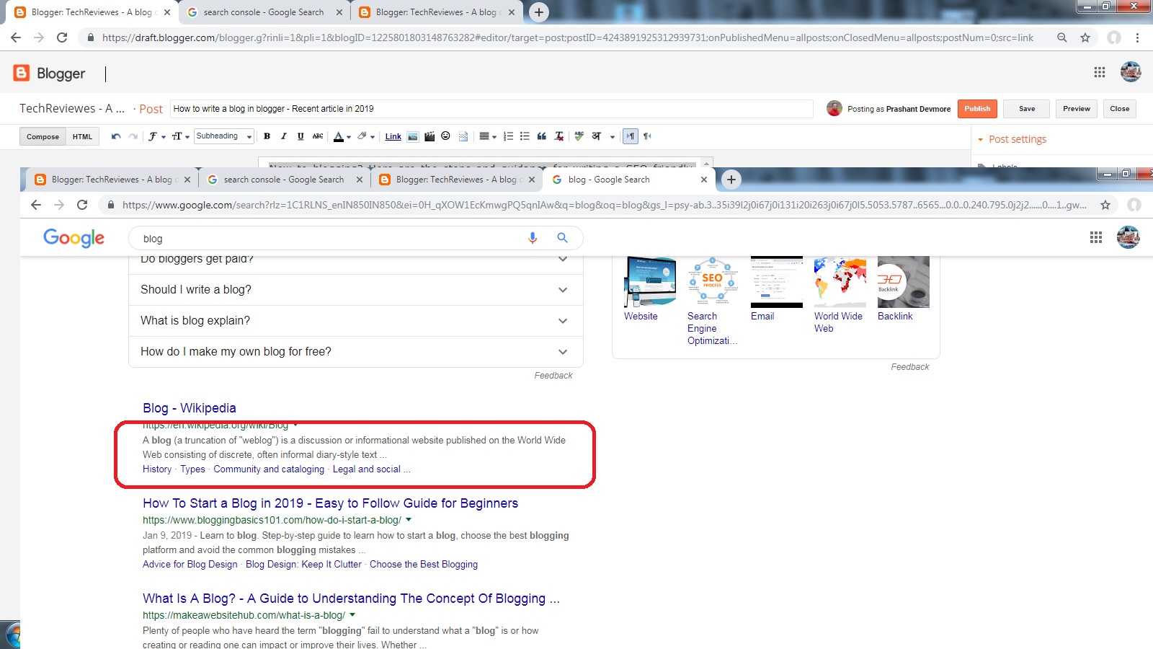Insert a jump break into the post
1153x649 pixels.
click(463, 136)
